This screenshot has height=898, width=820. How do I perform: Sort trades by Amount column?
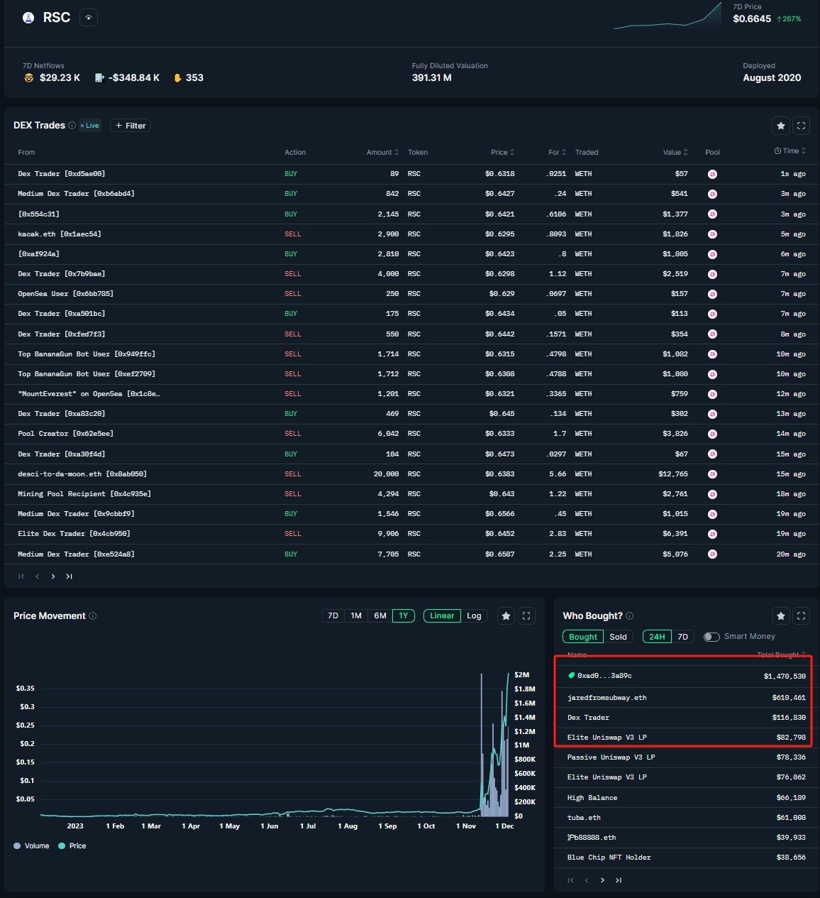pyautogui.click(x=382, y=153)
